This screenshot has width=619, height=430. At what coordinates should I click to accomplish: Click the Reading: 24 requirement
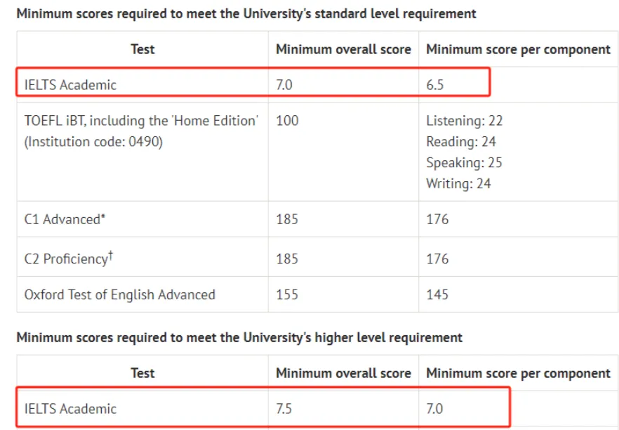[x=461, y=141]
